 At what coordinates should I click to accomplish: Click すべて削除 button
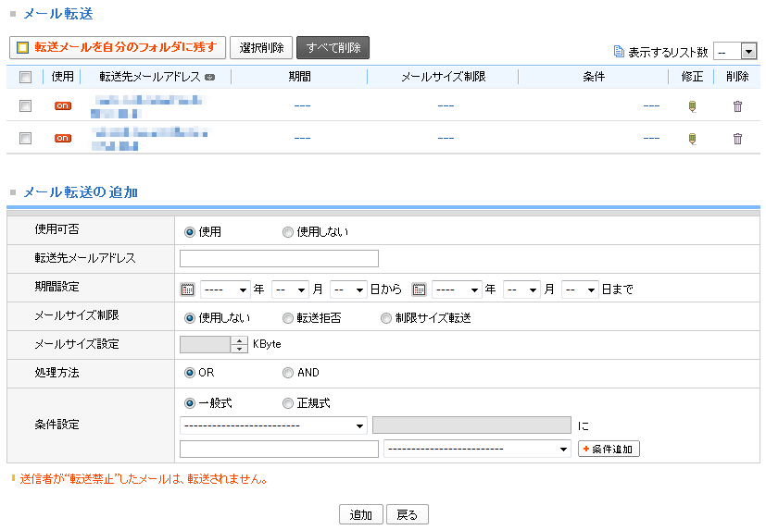[333, 47]
